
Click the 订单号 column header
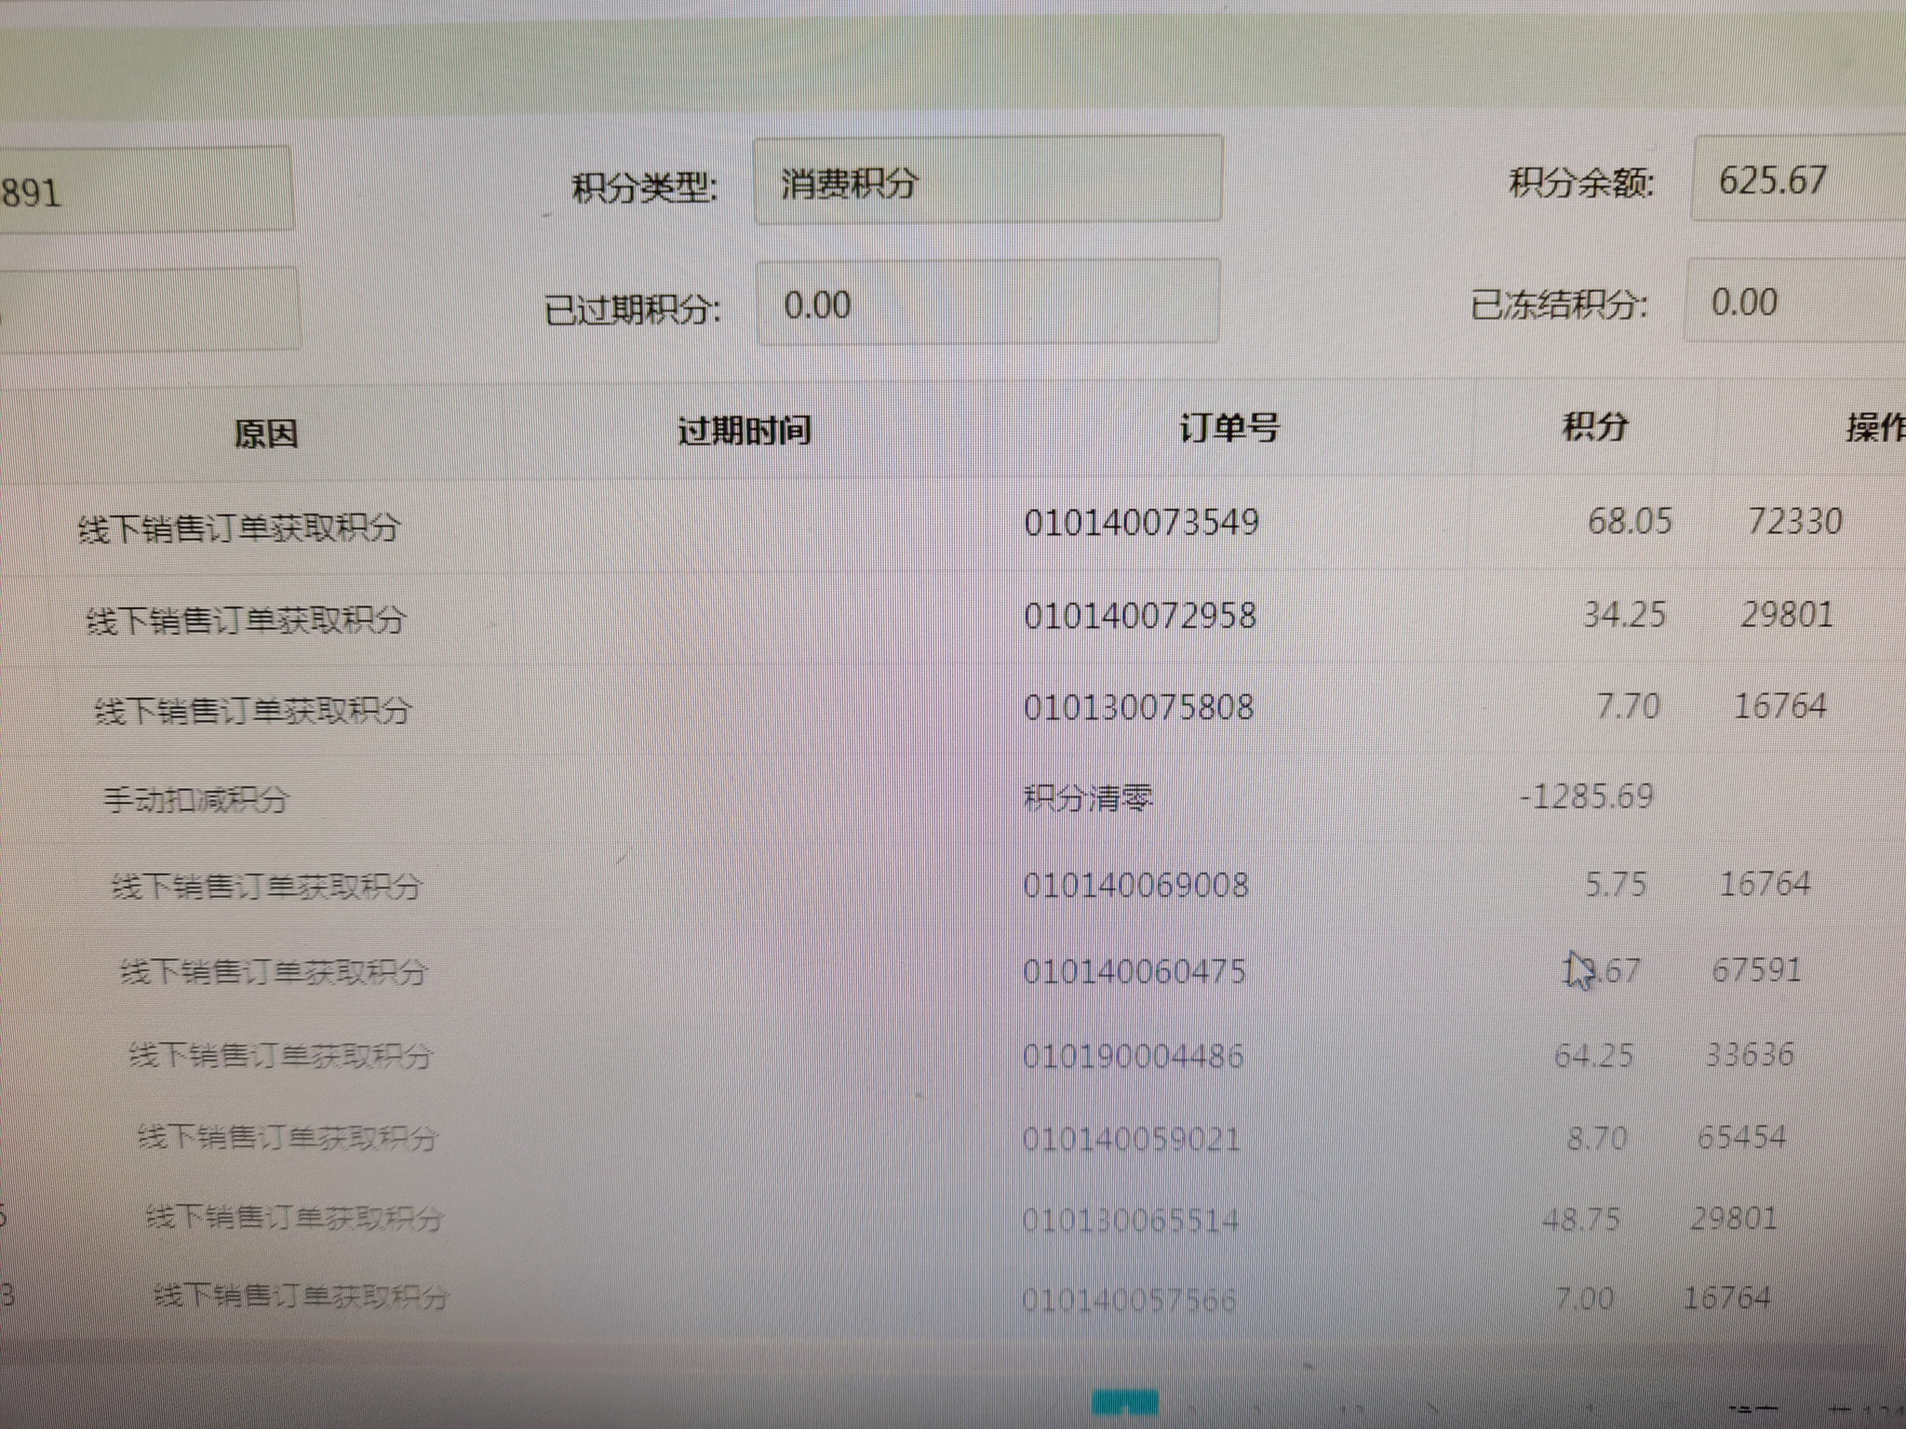[x=1228, y=428]
